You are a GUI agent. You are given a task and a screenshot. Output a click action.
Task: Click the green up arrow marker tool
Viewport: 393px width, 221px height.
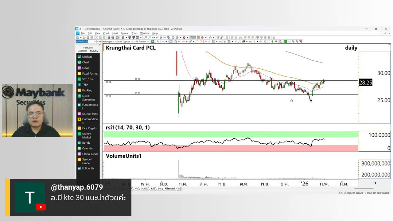click(272, 41)
